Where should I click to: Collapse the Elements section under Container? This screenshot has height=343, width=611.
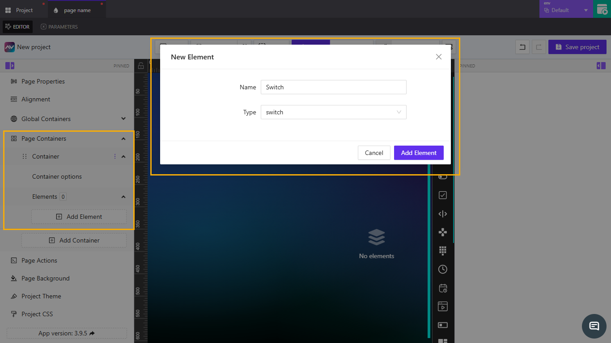(123, 197)
